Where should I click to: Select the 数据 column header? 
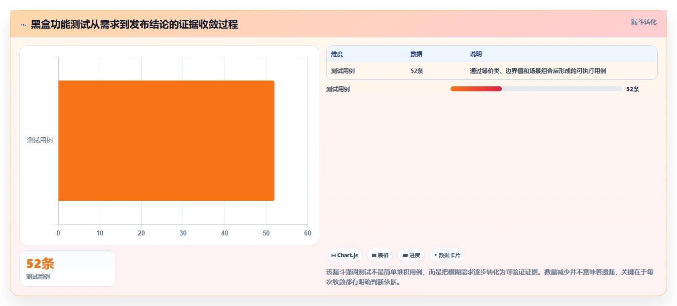(416, 54)
